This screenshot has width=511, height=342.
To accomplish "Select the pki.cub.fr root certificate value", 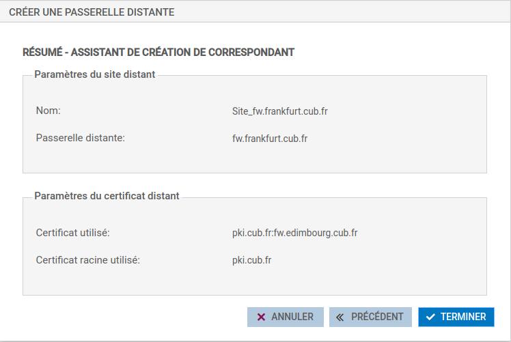I will coord(253,260).
